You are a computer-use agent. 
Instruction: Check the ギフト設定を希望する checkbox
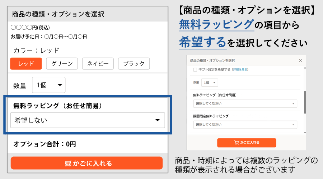point(195,69)
